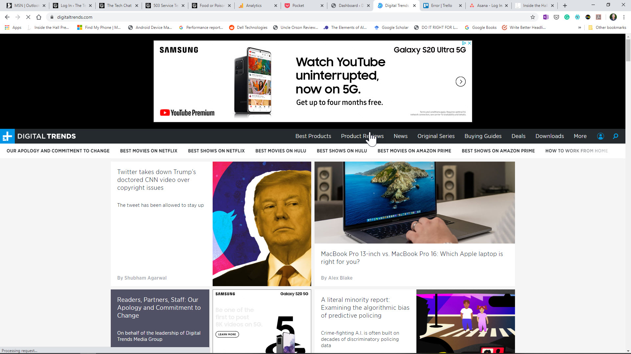Open the OneNote Web Clipper extension
This screenshot has height=354, width=631.
coord(546,17)
